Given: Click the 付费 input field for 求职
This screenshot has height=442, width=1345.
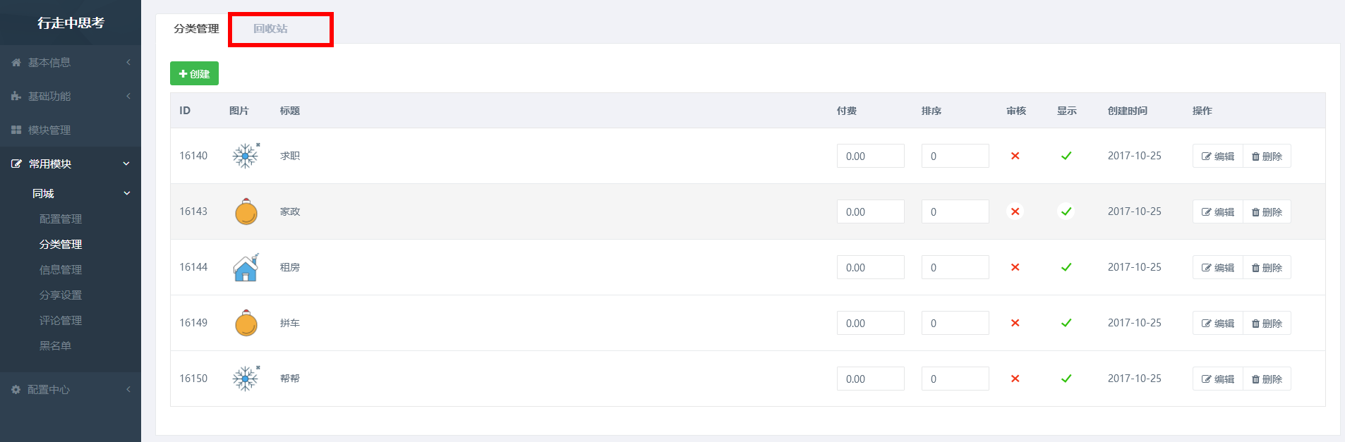Looking at the screenshot, I should [870, 156].
